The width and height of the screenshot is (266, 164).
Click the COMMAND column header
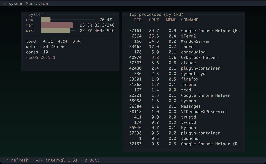(190, 20)
